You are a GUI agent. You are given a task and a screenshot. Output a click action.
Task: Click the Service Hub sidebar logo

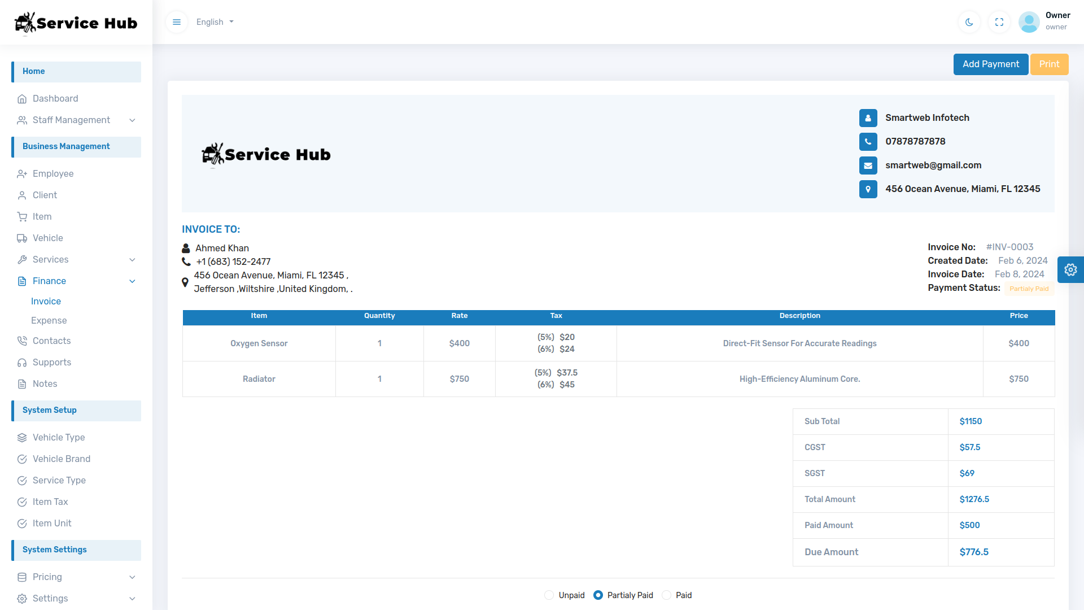click(76, 23)
